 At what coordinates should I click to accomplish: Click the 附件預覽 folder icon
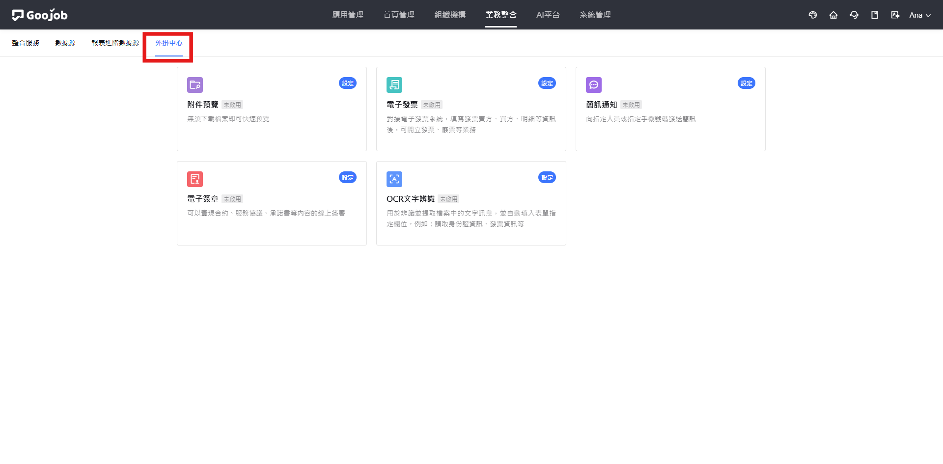click(x=195, y=85)
